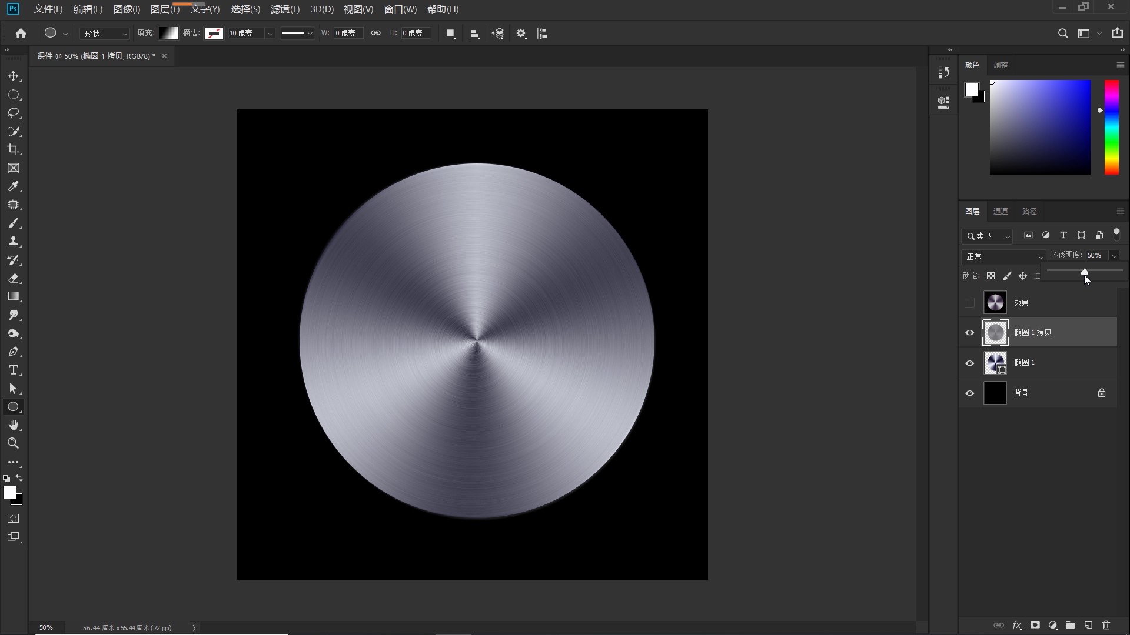Open shape settings gear
Screen dimensions: 1130x635
[521, 34]
